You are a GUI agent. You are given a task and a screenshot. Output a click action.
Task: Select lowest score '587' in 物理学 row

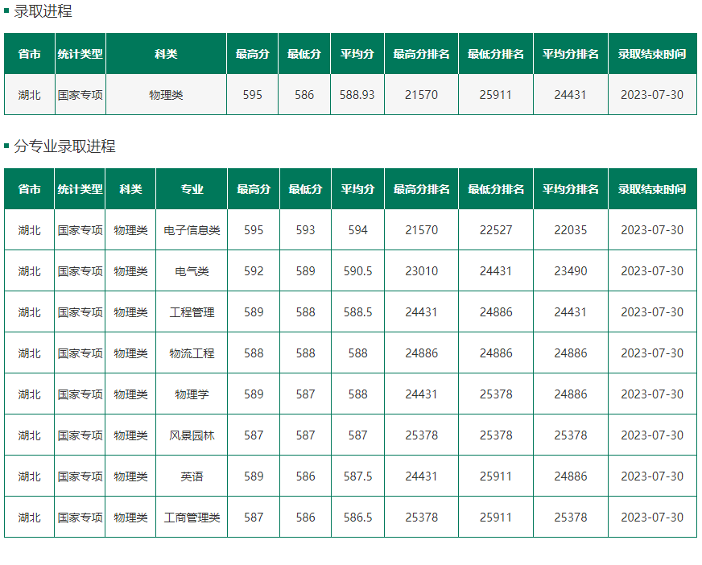pyautogui.click(x=305, y=394)
